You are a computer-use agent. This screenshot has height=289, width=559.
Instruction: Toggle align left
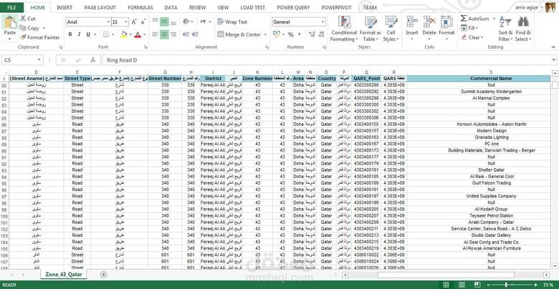point(155,34)
